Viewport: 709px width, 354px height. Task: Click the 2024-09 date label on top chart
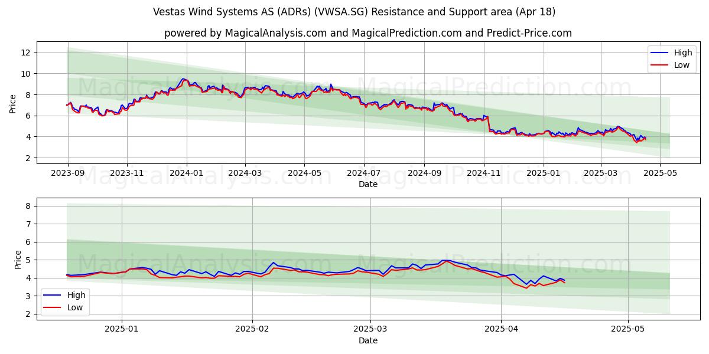pyautogui.click(x=424, y=173)
